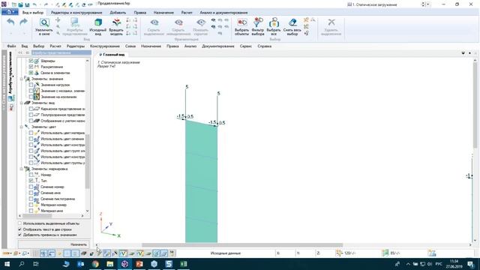Activate Увеличить в окне zoom tool
This screenshot has height=270, width=480.
(44, 27)
